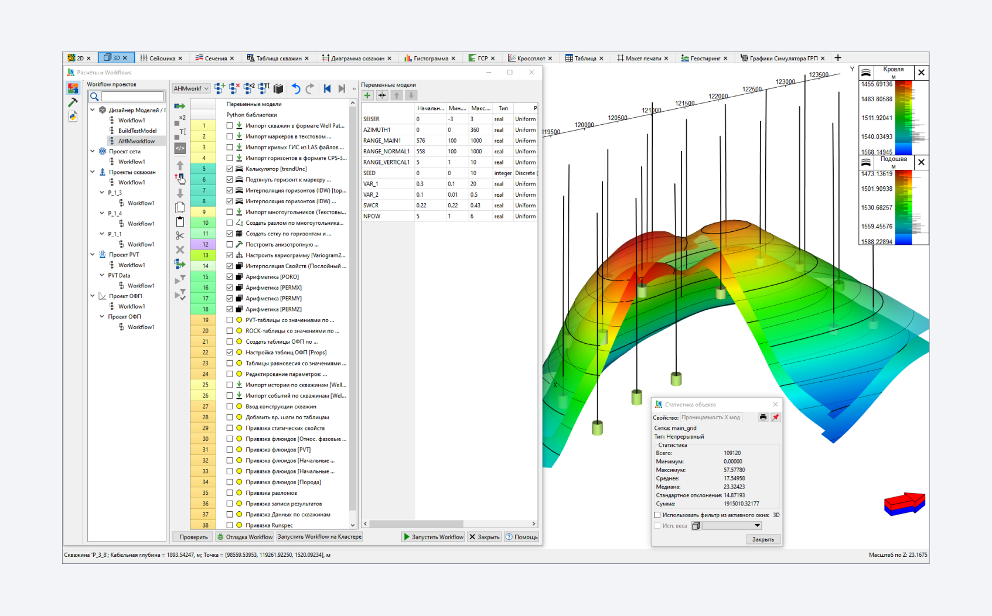Uncheck Настройка таблиц ОФП [Props] checkbox
The height and width of the screenshot is (616, 992).
[x=230, y=353]
